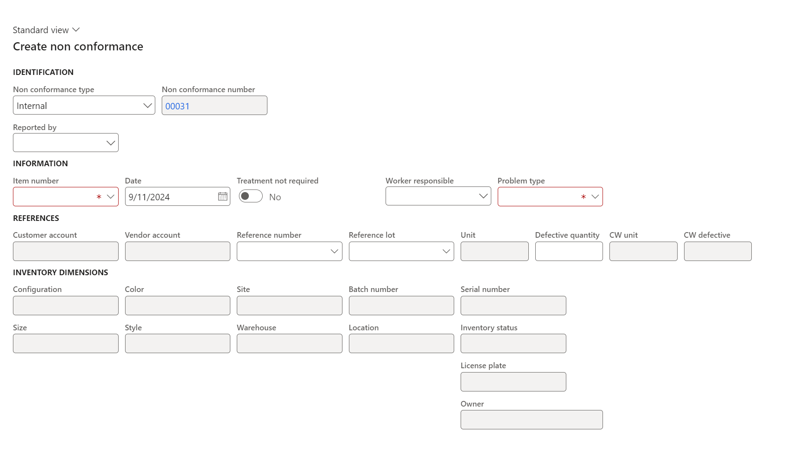Image resolution: width=788 pixels, height=472 pixels.
Task: Toggle the Treatment not required switch
Action: coord(251,196)
